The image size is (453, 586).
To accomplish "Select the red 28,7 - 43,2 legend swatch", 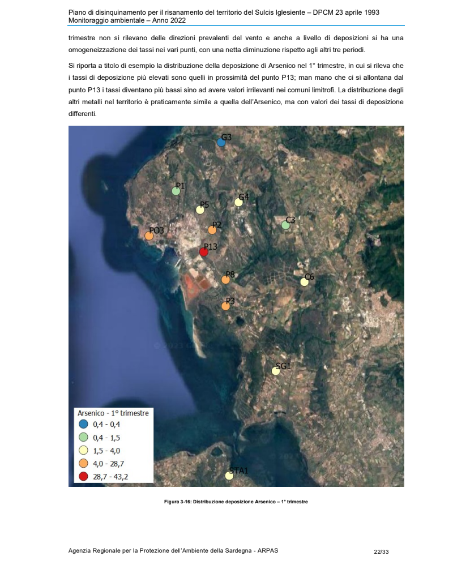I will point(83,476).
